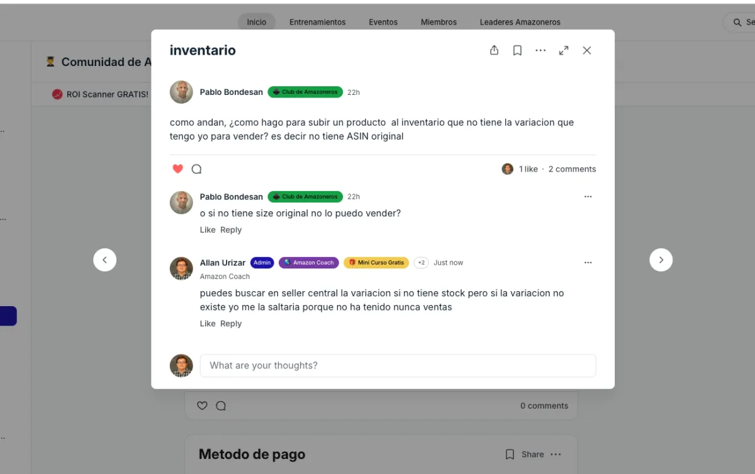
Task: Close the inventario post dialog
Action: pos(587,50)
